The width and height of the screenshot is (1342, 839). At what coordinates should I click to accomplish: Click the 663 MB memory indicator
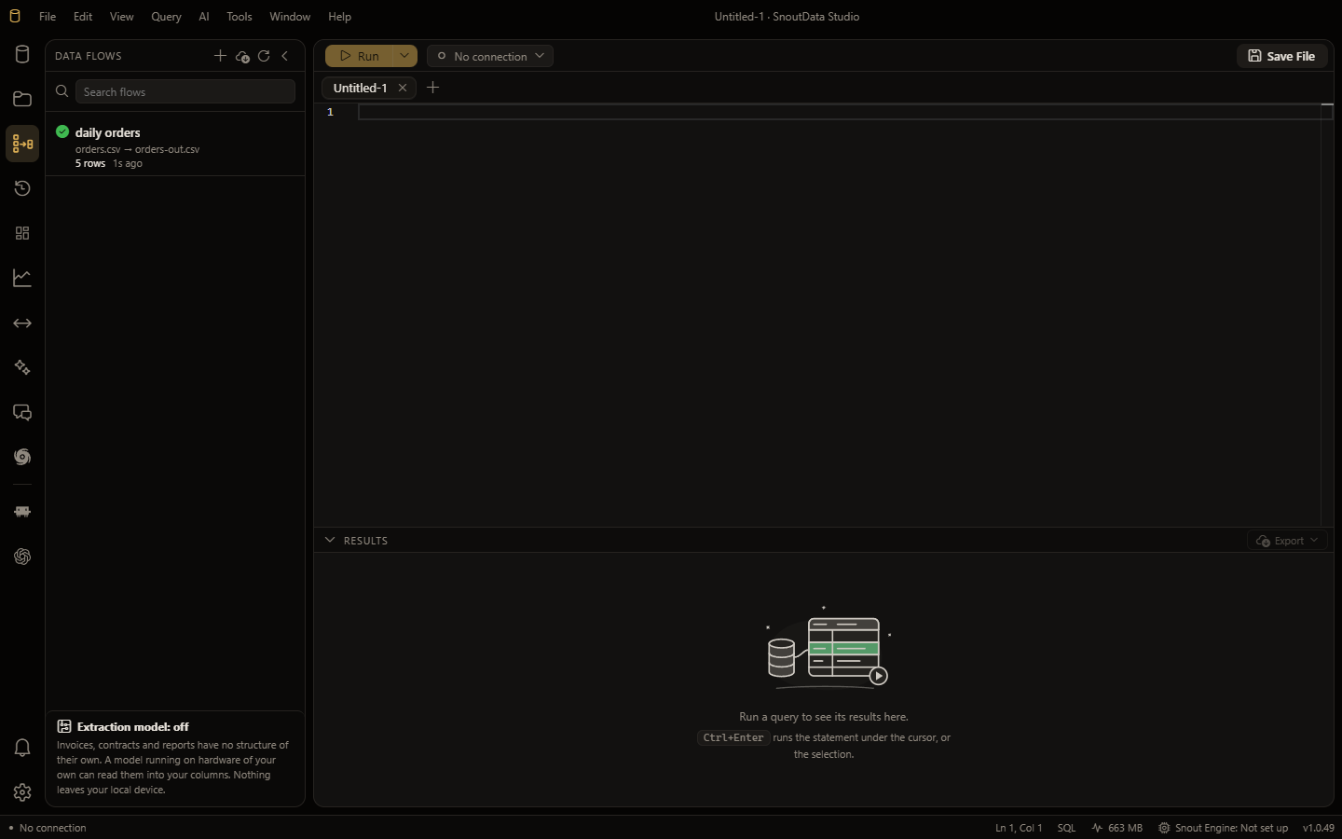point(1116,828)
